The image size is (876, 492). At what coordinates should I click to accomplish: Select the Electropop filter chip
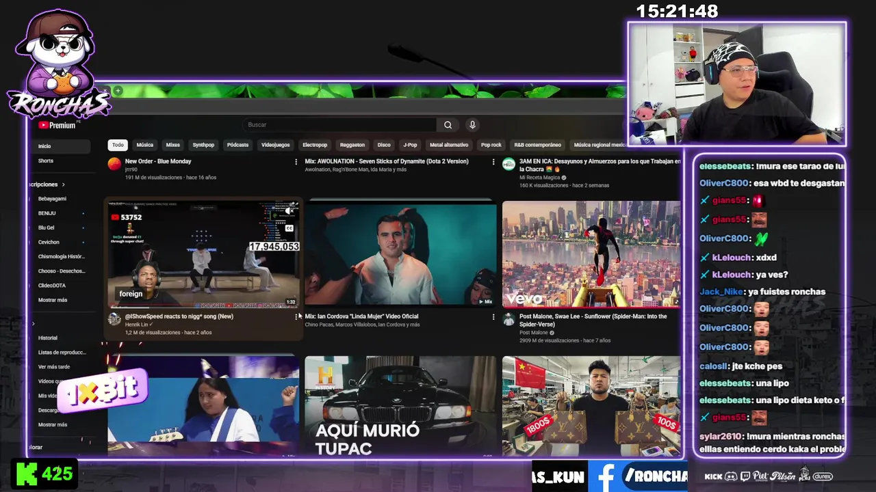click(315, 145)
